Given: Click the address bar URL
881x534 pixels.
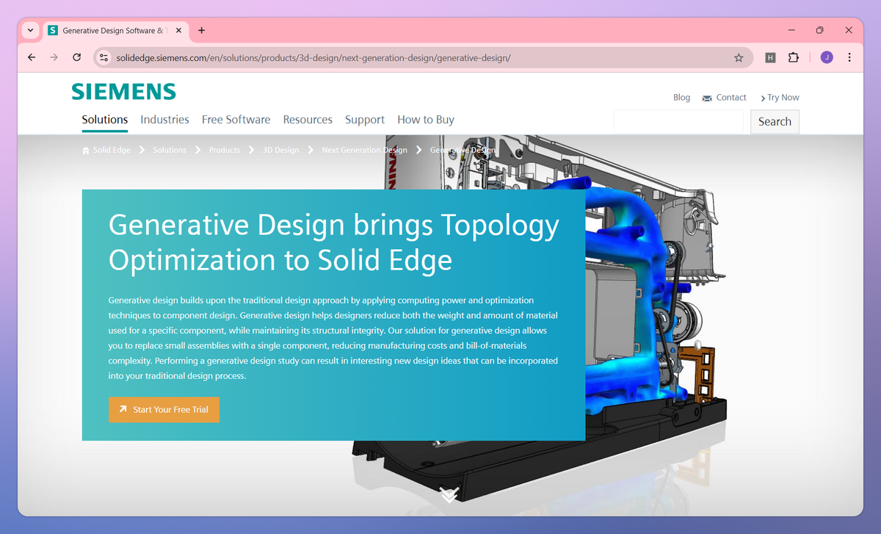Looking at the screenshot, I should [x=313, y=57].
